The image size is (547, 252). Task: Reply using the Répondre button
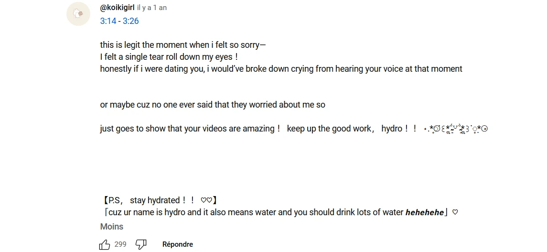[x=178, y=244]
